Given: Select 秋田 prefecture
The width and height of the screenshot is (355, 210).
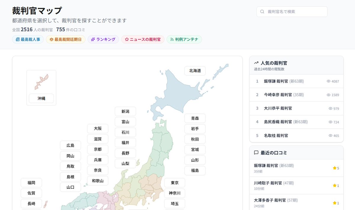Looking at the screenshot, I should (x=195, y=139).
